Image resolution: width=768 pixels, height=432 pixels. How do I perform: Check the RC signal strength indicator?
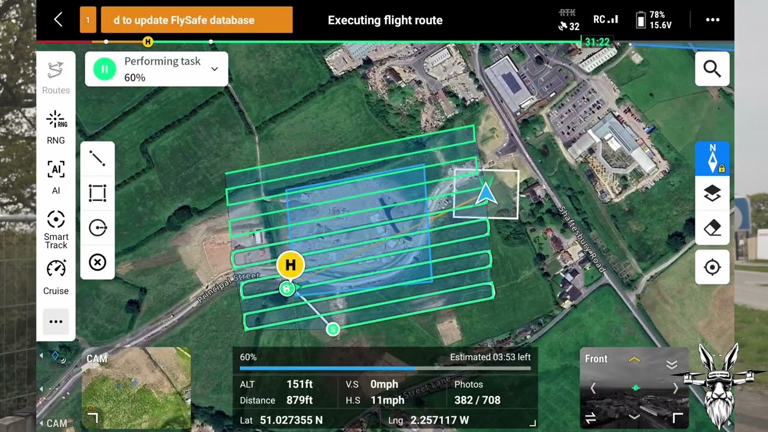pyautogui.click(x=605, y=20)
